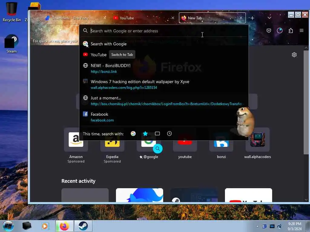
Task: Close the New Tab tab
Action: (241, 18)
